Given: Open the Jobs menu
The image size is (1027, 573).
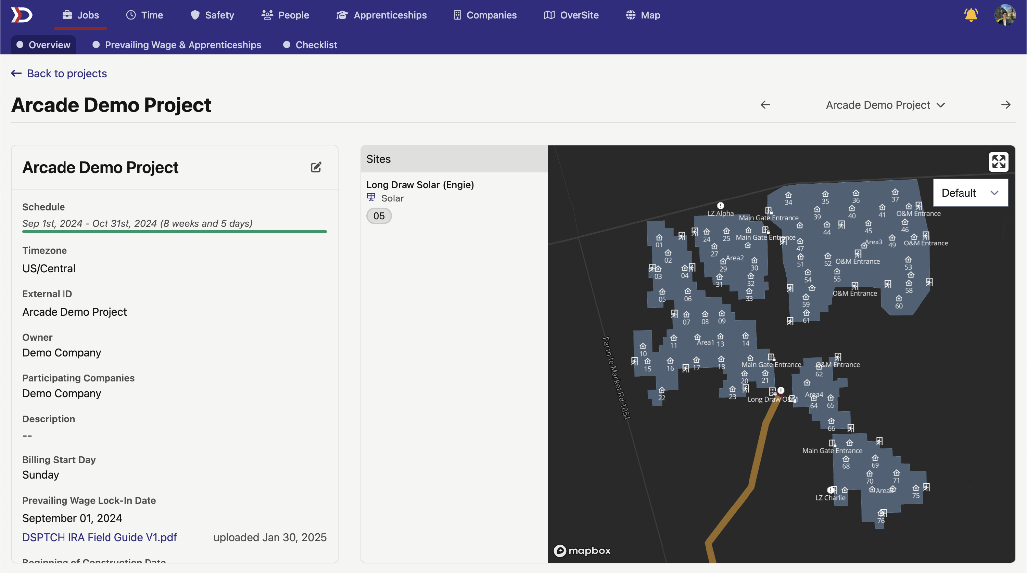Looking at the screenshot, I should point(80,15).
